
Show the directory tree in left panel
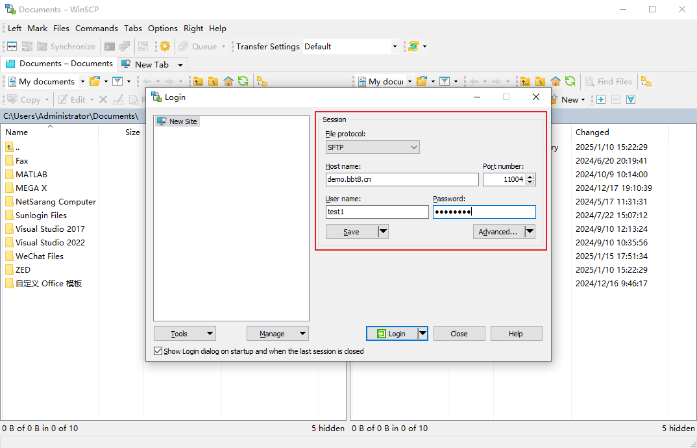pyautogui.click(x=262, y=81)
